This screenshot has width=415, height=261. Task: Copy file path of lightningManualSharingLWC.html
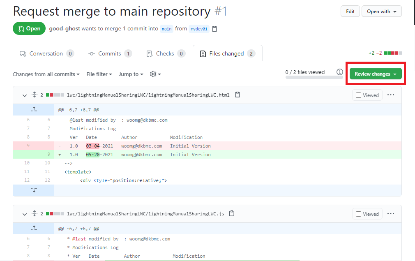tap(237, 95)
